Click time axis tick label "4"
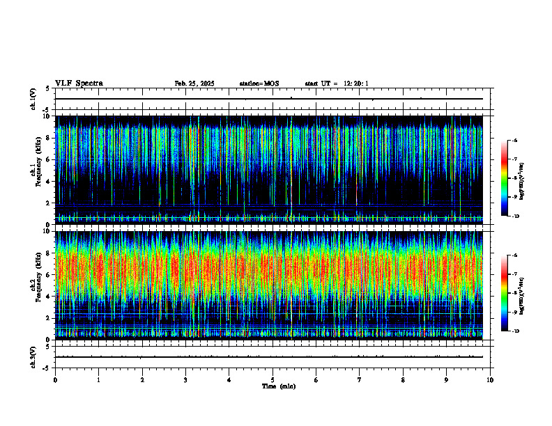Viewport: 552px width, 426px height. [x=229, y=380]
